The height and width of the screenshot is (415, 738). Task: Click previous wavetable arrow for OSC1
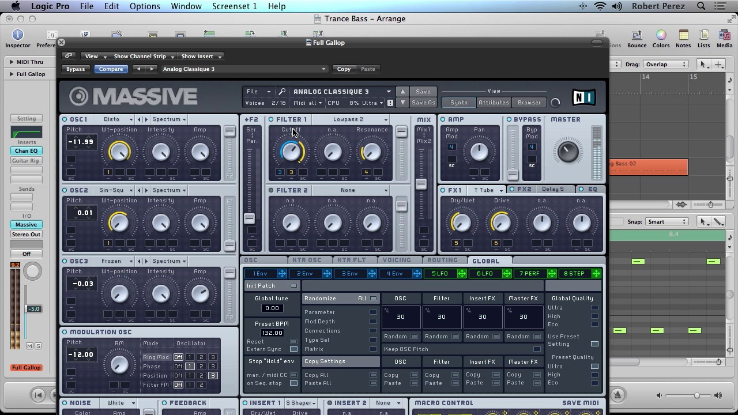pos(139,119)
